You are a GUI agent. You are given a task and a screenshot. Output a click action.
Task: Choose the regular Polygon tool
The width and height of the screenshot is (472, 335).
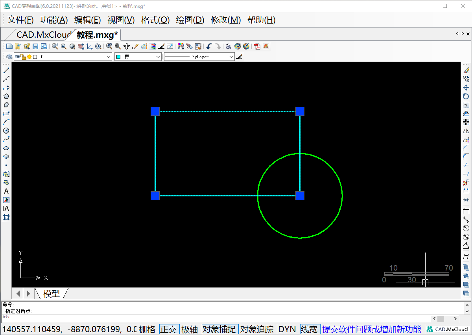6,96
